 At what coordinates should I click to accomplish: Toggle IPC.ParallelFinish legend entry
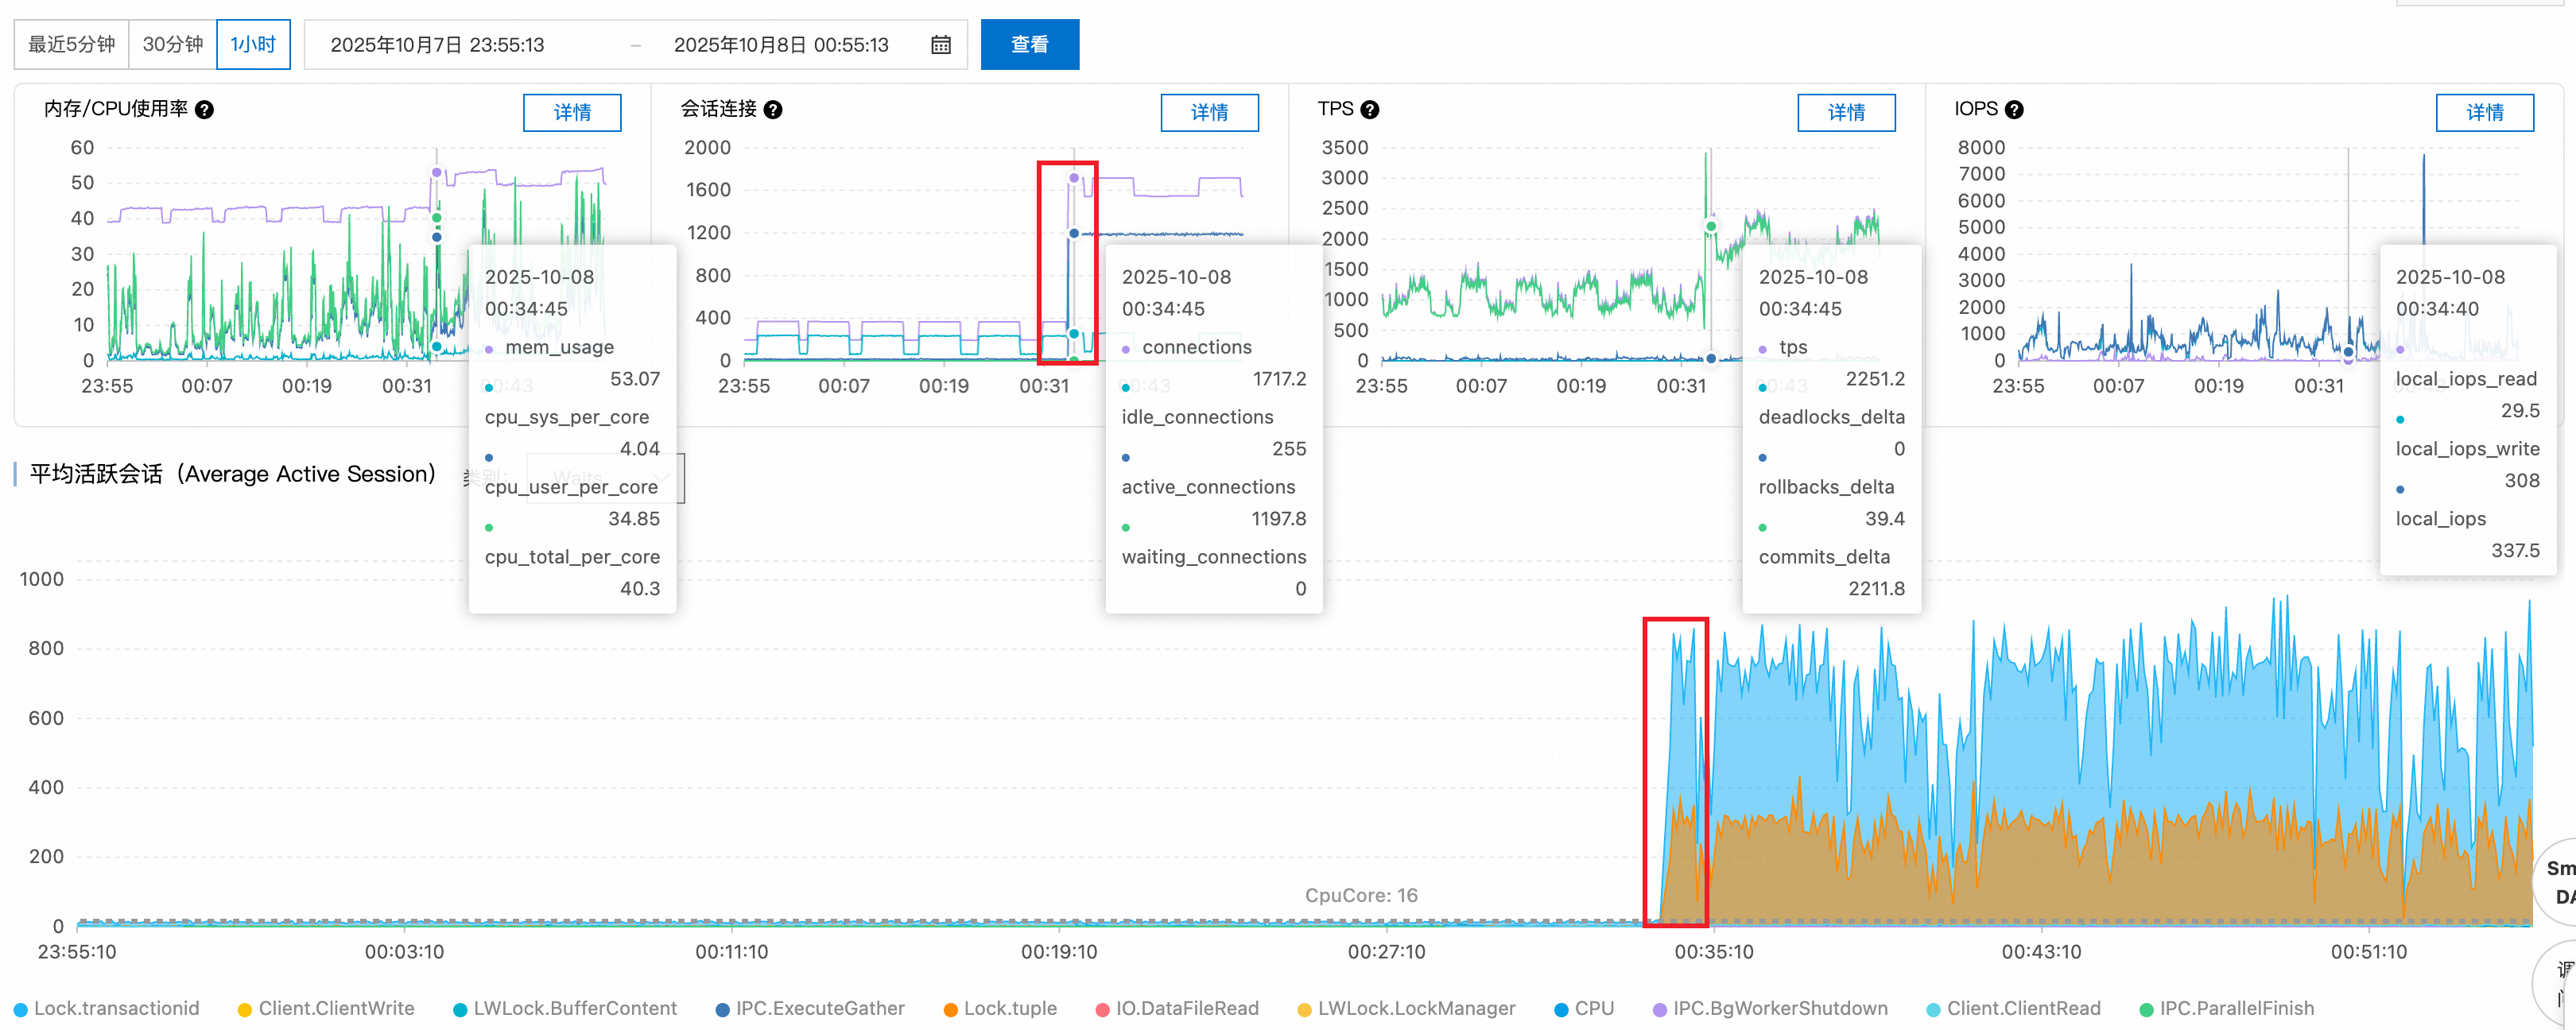pos(2226,1008)
